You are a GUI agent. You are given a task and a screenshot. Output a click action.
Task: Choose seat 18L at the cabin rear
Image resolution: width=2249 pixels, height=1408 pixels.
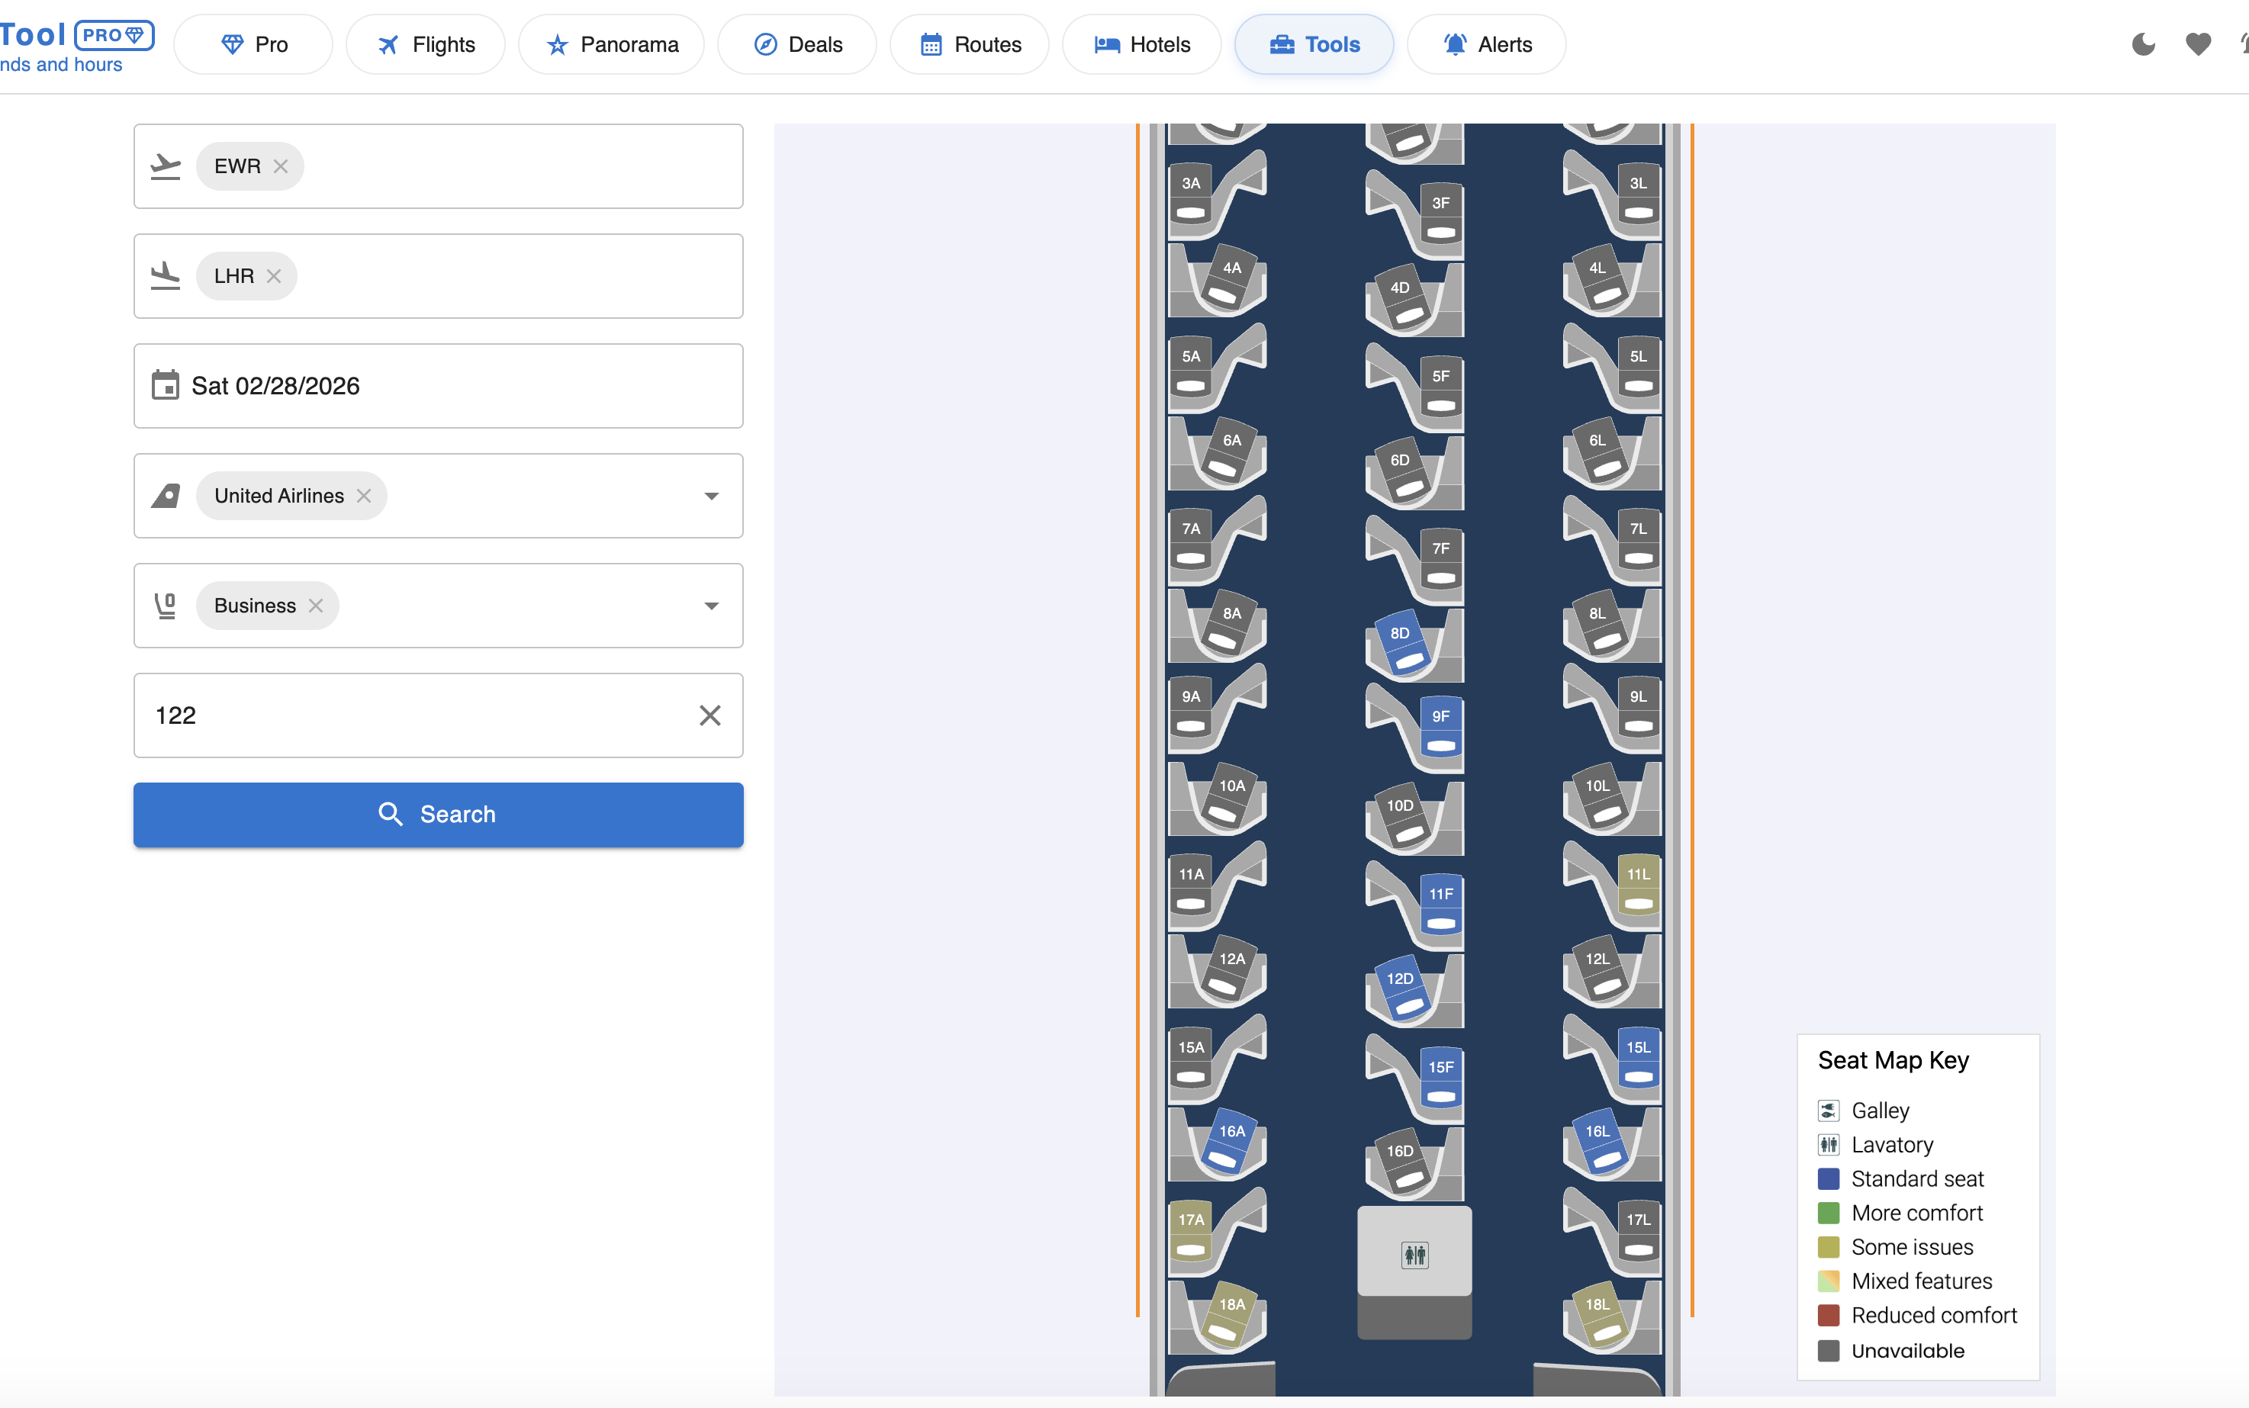coord(1599,1315)
